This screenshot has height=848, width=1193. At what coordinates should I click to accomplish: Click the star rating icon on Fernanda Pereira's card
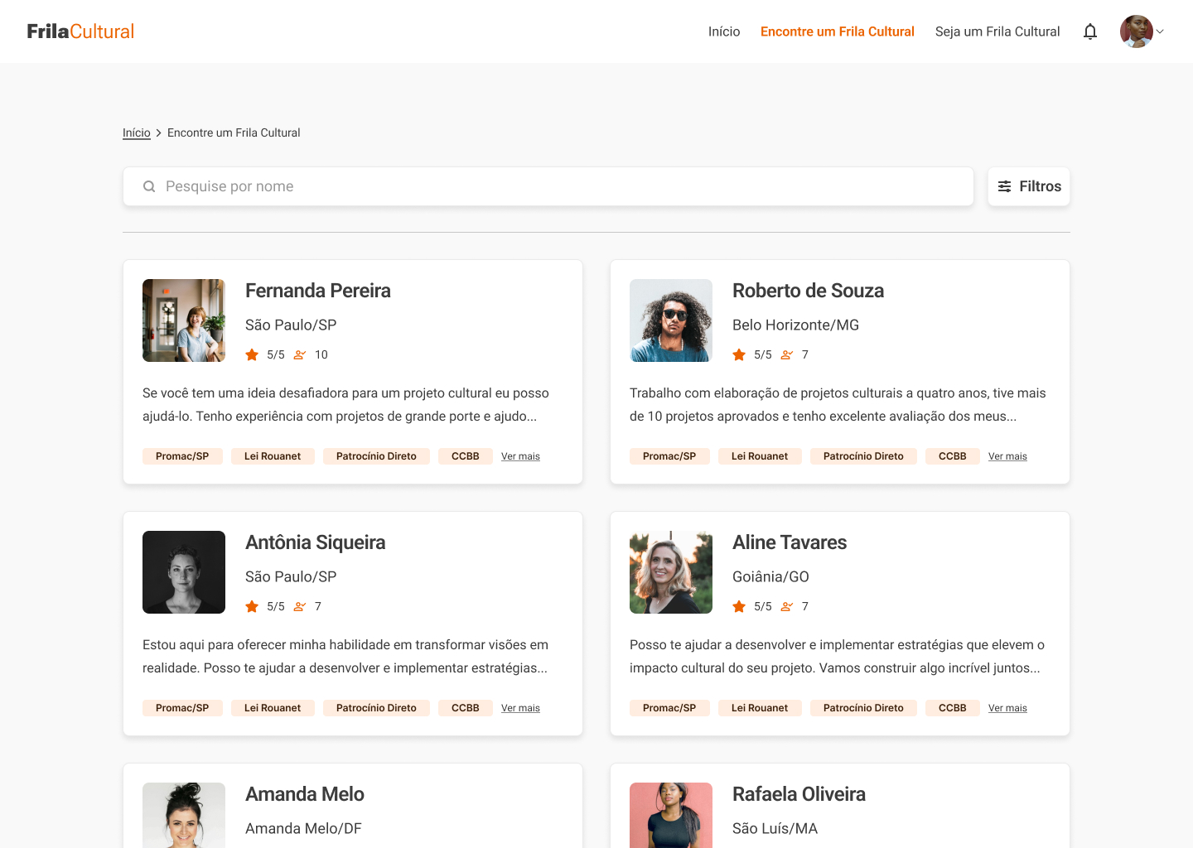252,354
